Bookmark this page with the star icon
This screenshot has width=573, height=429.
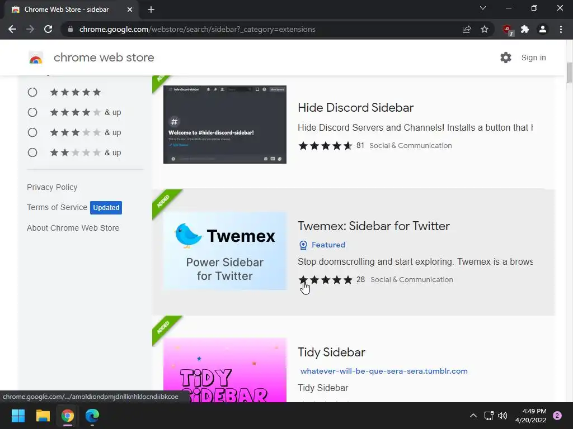[485, 29]
